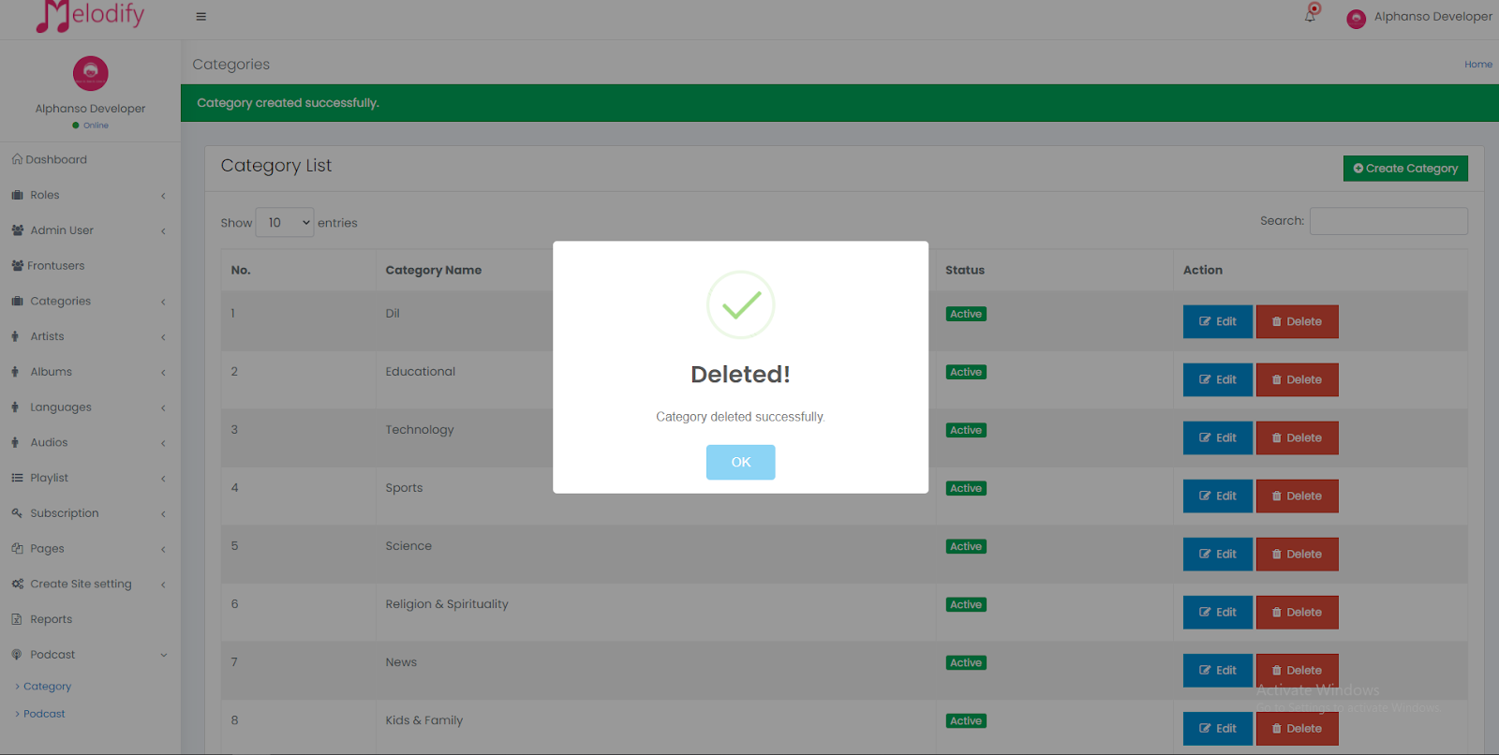Image resolution: width=1499 pixels, height=755 pixels.
Task: Click the Active badge in News row
Action: click(x=966, y=663)
